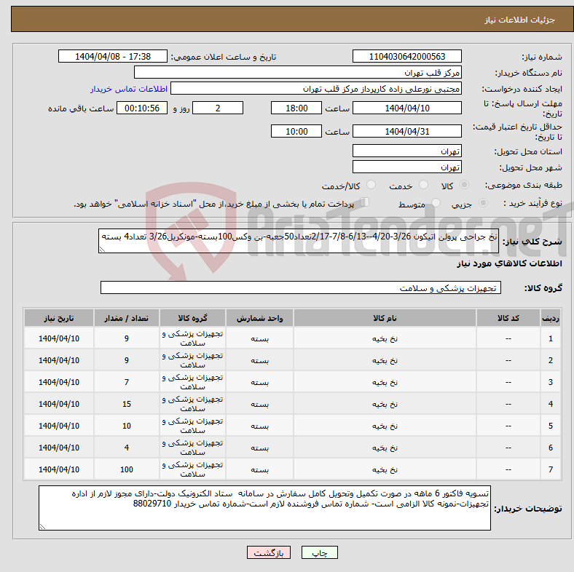574x572 pixels.
Task: Click the واحد شمارش column header
Action: click(259, 318)
